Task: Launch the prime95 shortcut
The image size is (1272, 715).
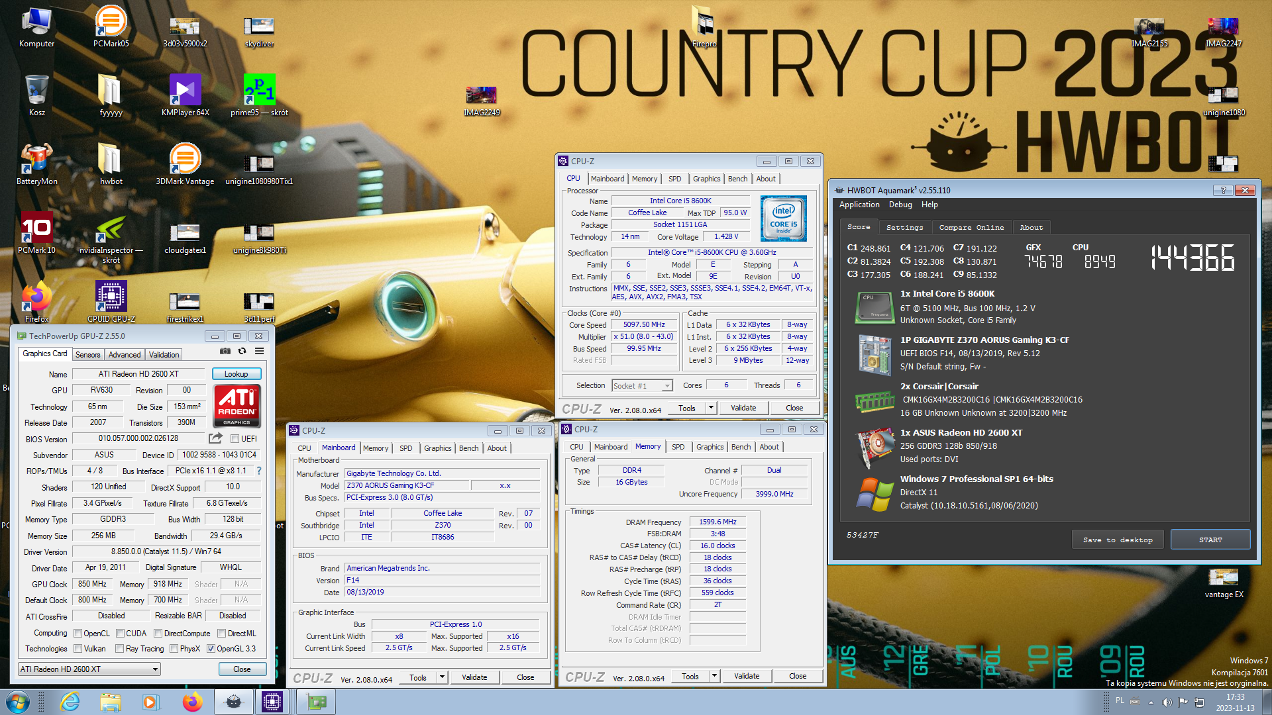Action: [259, 95]
